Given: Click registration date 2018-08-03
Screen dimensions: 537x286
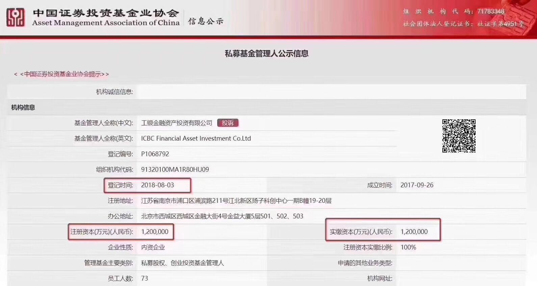Looking at the screenshot, I should (157, 185).
